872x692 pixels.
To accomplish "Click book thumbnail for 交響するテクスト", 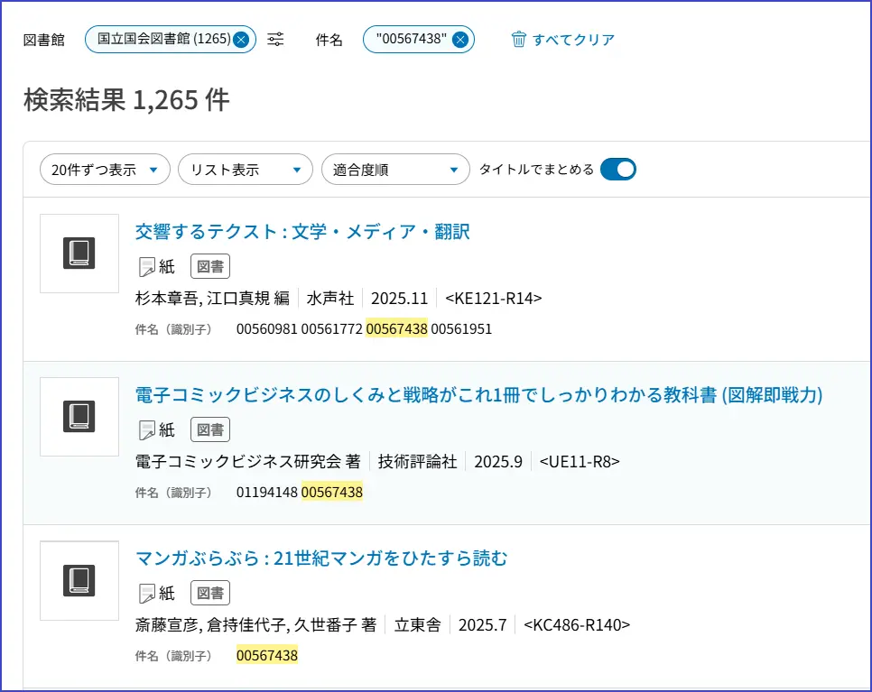I will [79, 254].
